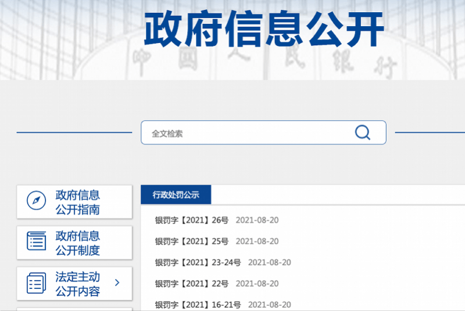The image size is (465, 311).
Task: Open notice 银罚字【2021】22号
Action: 191,283
